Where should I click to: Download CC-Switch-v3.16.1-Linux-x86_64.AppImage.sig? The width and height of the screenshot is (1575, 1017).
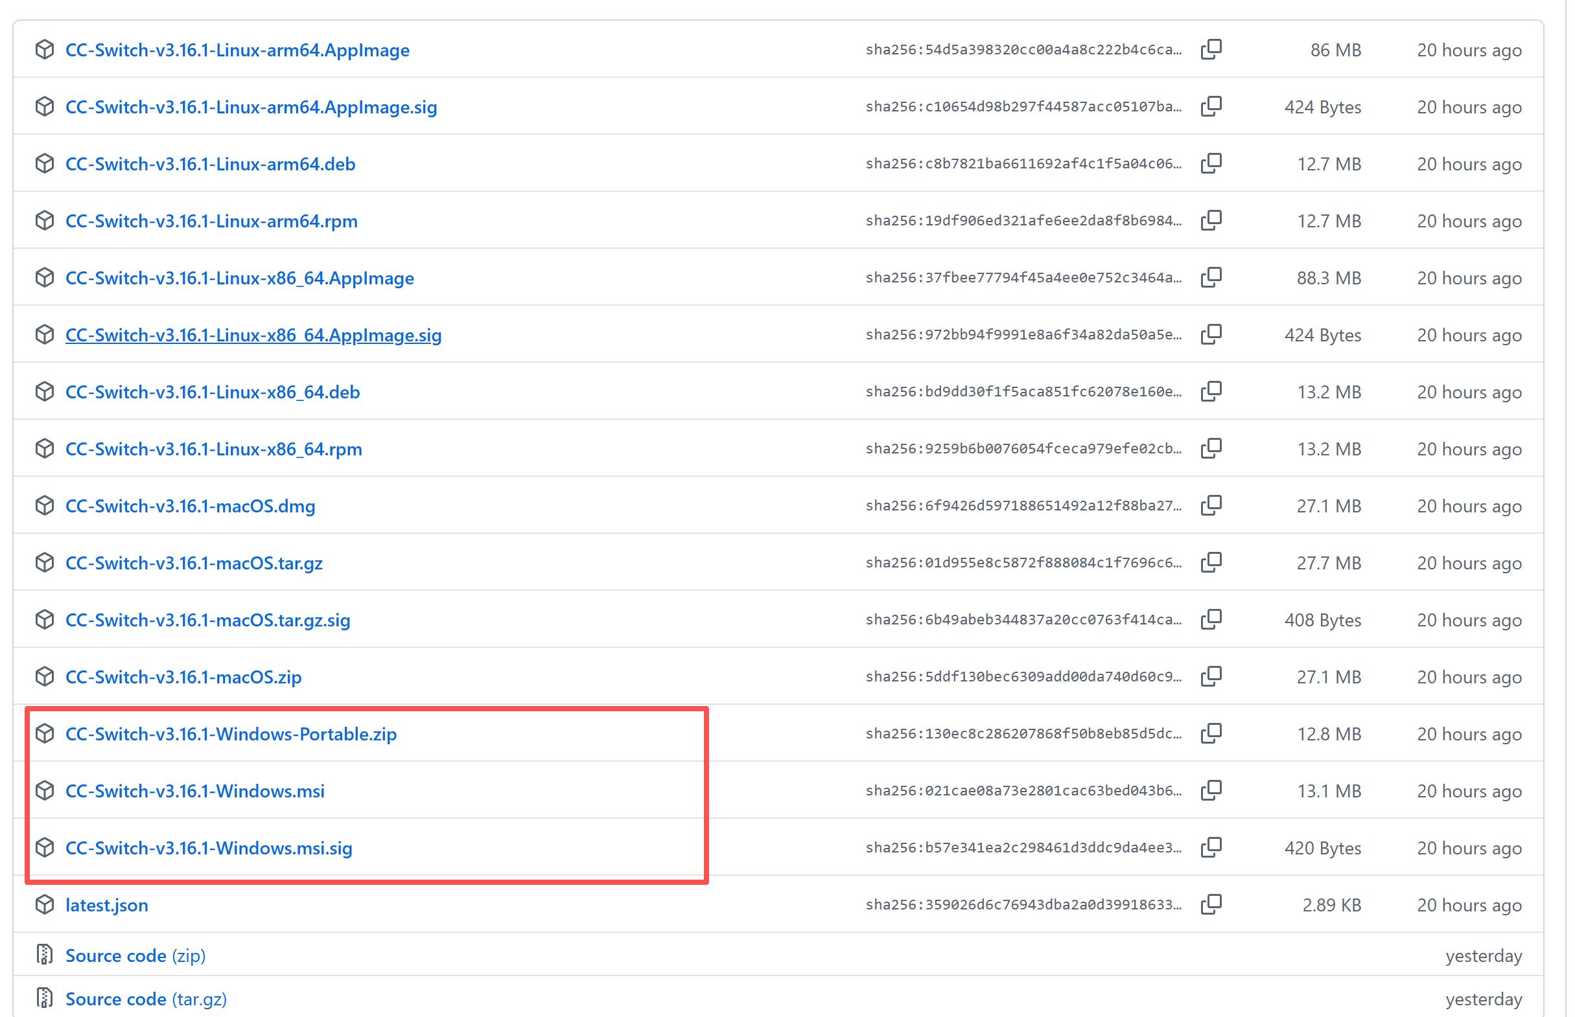(x=253, y=335)
